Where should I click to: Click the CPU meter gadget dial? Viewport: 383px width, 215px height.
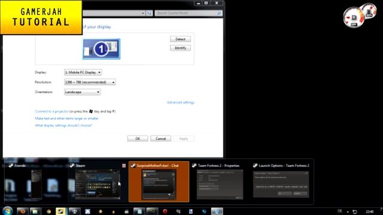(354, 18)
